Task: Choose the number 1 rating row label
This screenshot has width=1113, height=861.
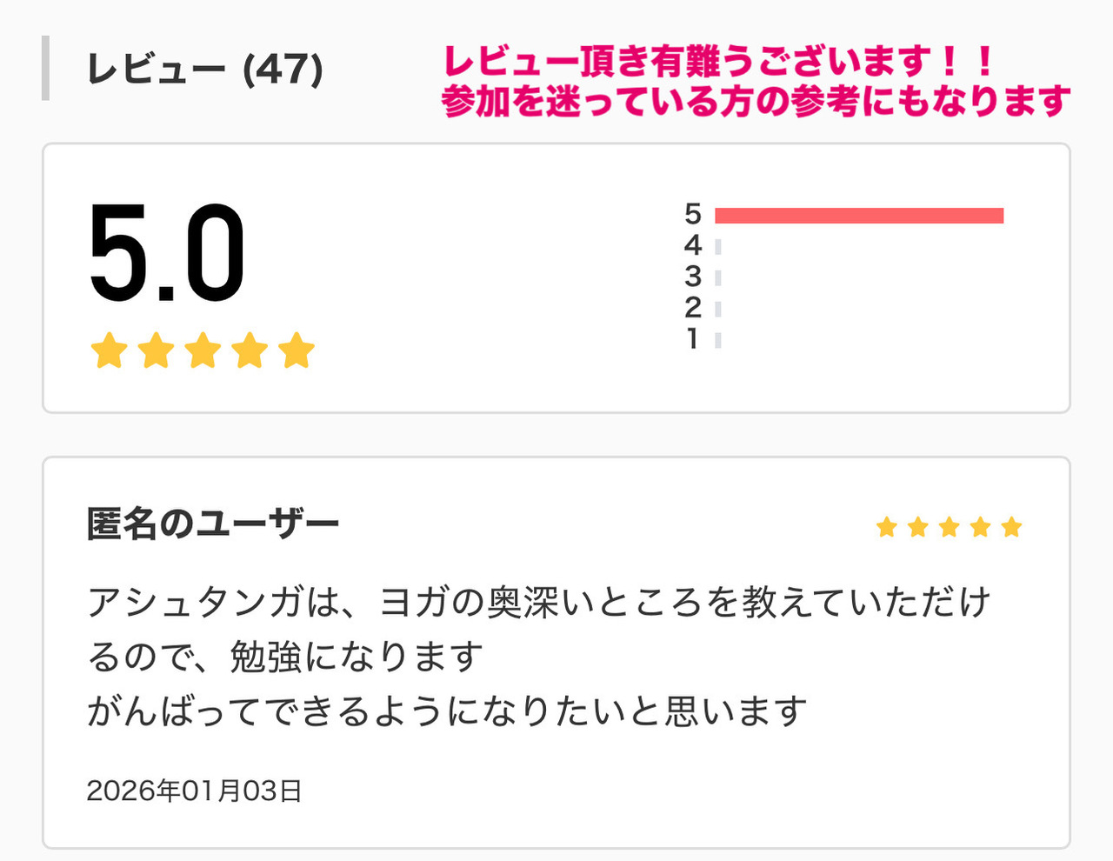Action: coord(692,339)
